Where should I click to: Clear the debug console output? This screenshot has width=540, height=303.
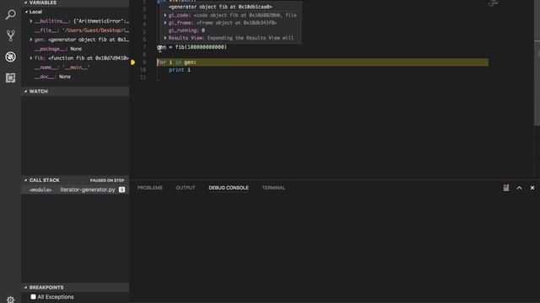(506, 188)
